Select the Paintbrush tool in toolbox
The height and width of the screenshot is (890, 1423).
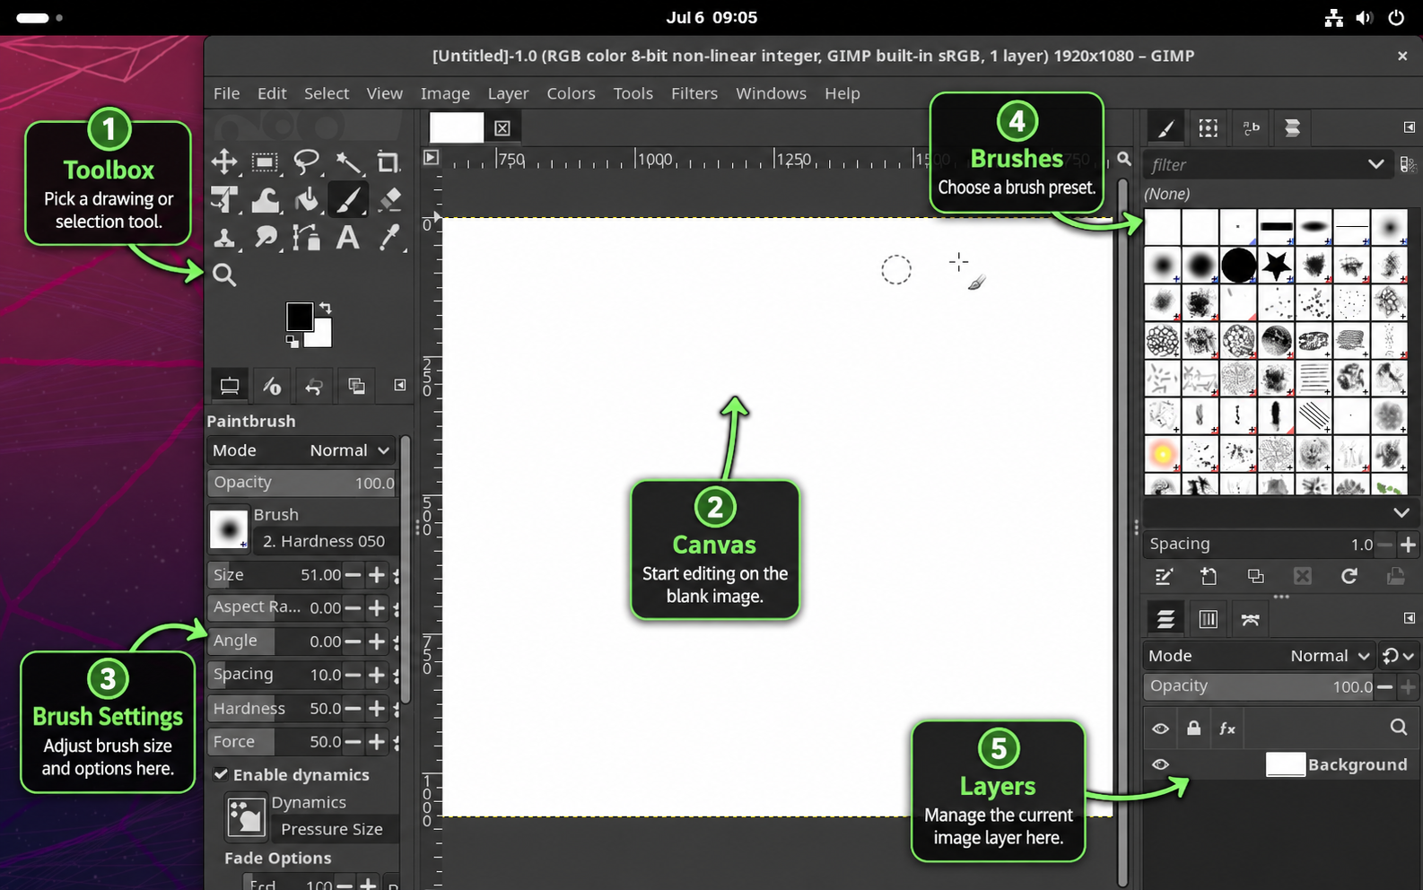348,200
